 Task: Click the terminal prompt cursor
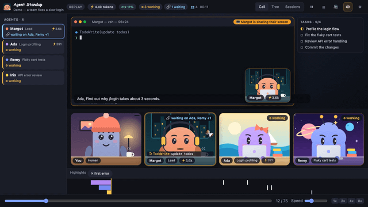tap(80, 37)
